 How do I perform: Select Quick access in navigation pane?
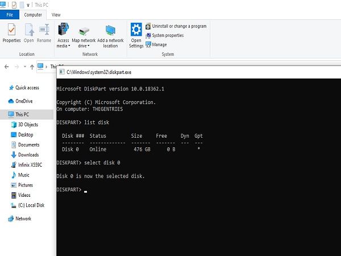pyautogui.click(x=24, y=88)
